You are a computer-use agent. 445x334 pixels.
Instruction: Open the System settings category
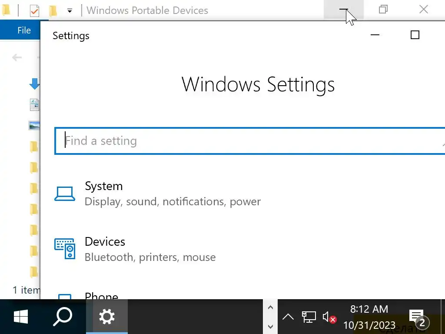click(x=103, y=193)
